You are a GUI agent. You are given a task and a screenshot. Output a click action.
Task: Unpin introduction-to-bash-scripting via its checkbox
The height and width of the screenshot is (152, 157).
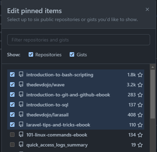12,75
